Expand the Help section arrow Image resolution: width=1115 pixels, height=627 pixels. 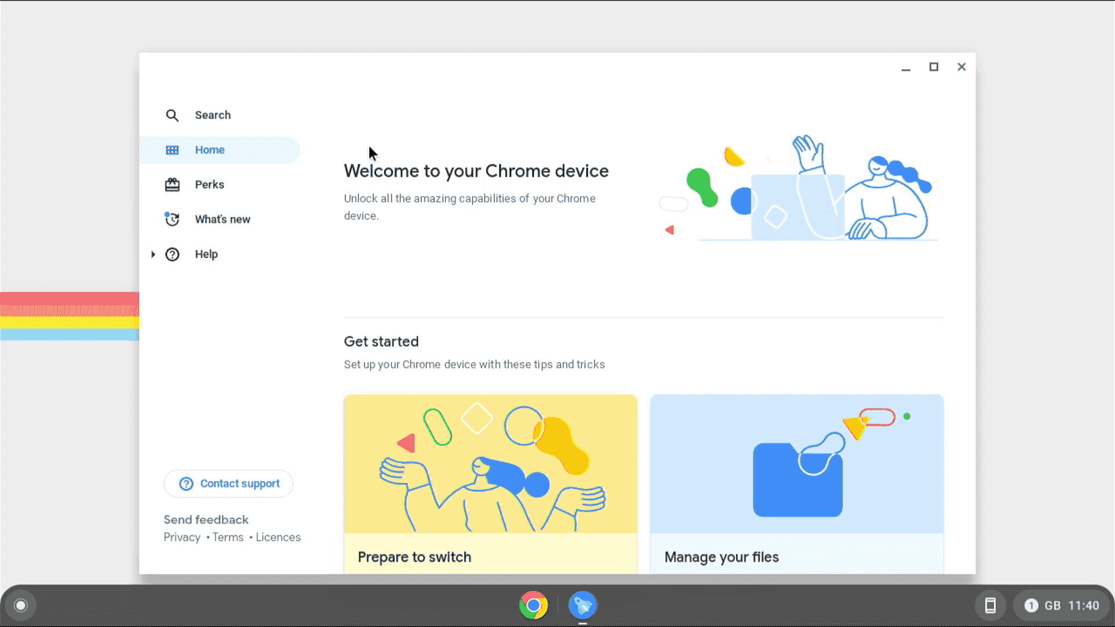153,254
